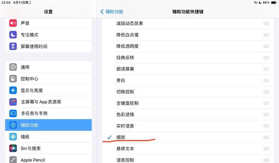This screenshot has height=163, width=279.
Task: Enable the 降低透明度 shortcut
Action: tap(188, 46)
